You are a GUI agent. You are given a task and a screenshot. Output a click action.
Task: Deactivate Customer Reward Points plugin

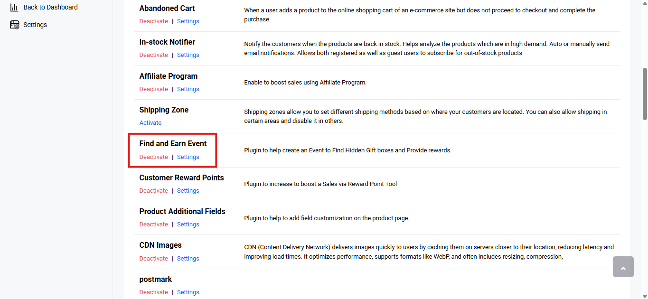(x=153, y=191)
